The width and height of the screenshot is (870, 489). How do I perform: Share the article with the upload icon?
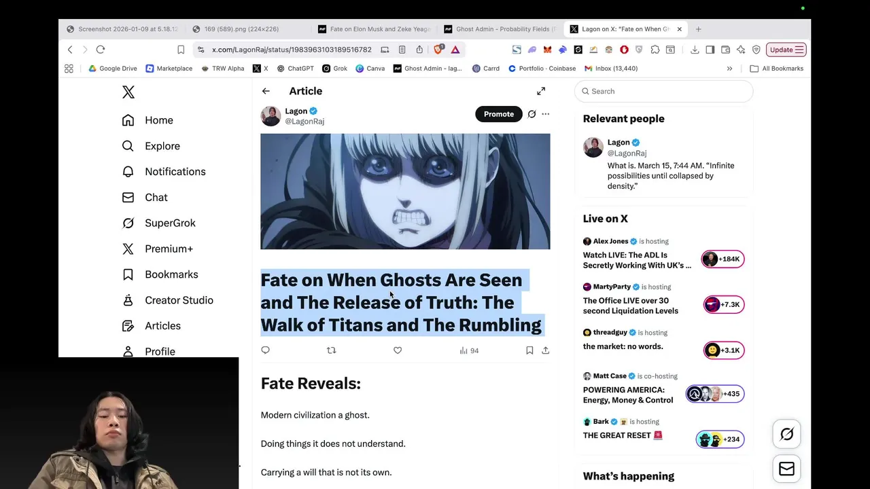(x=545, y=350)
